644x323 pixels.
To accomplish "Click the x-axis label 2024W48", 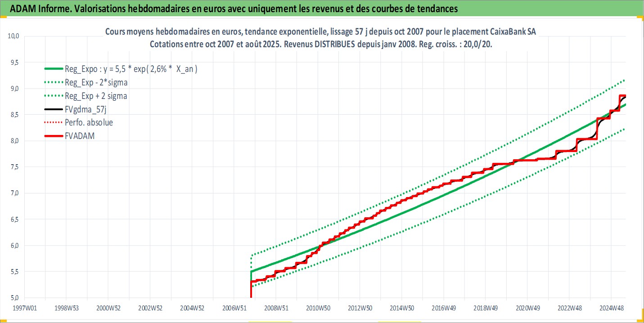I will 611,309.
